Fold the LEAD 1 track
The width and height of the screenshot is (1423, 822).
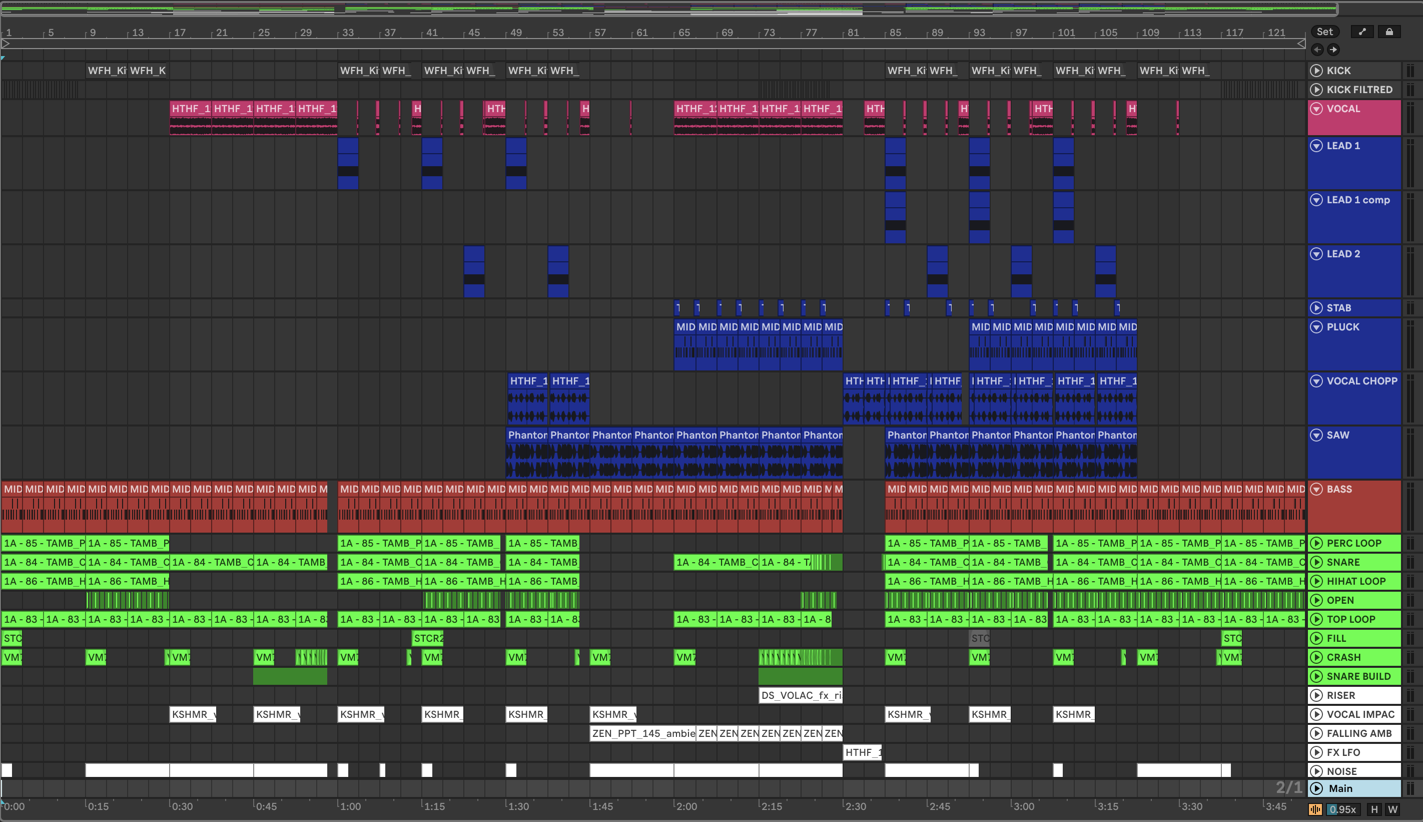1316,146
